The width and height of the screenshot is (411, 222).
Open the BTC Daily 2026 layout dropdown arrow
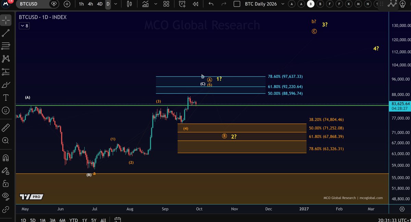point(282,4)
